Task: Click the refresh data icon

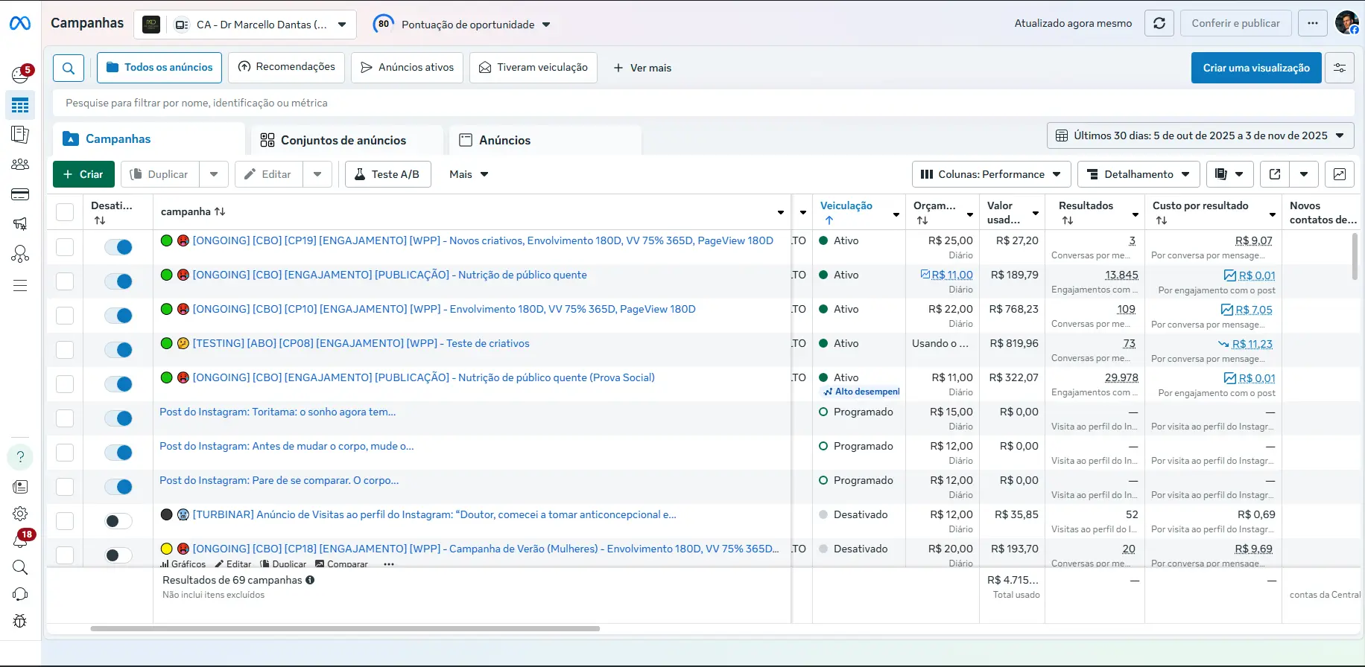Action: pyautogui.click(x=1159, y=23)
